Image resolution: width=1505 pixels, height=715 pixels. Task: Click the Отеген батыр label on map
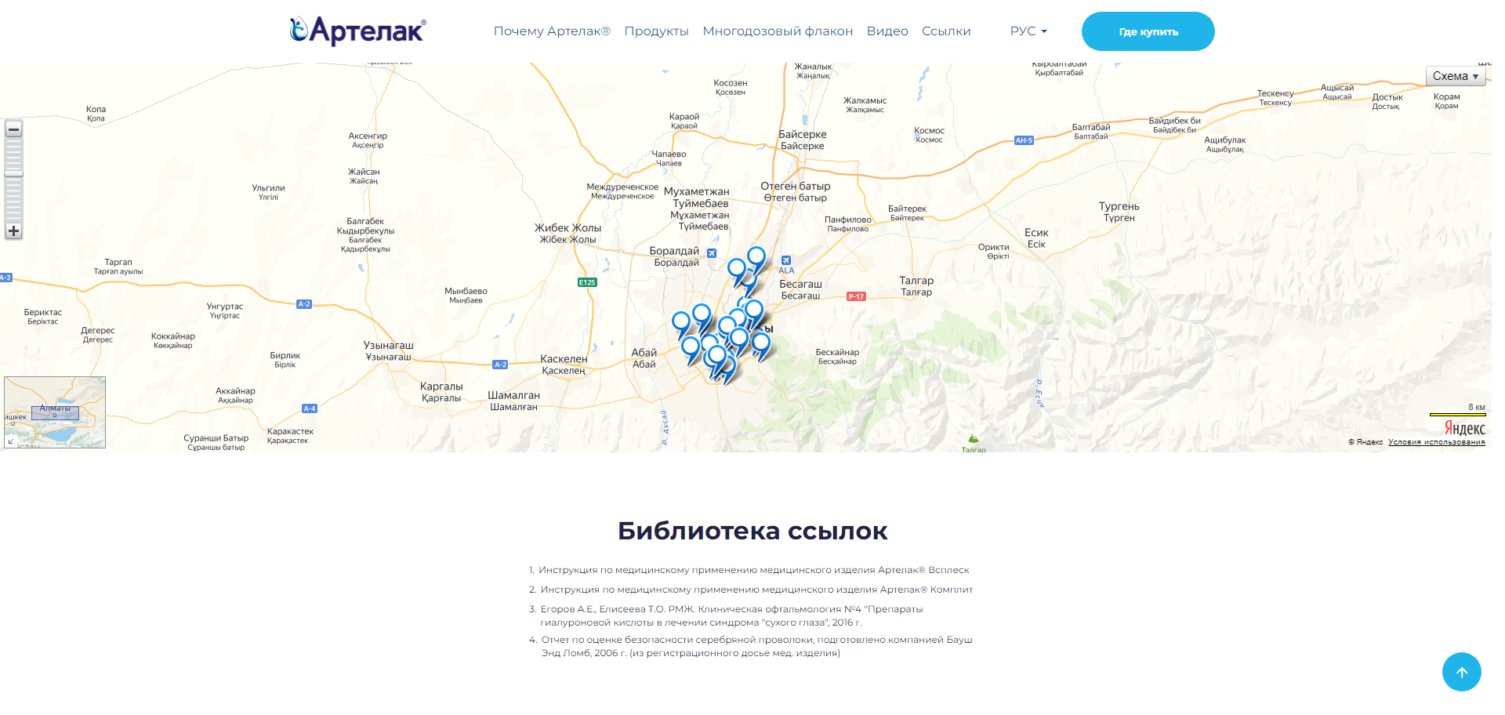pyautogui.click(x=796, y=191)
